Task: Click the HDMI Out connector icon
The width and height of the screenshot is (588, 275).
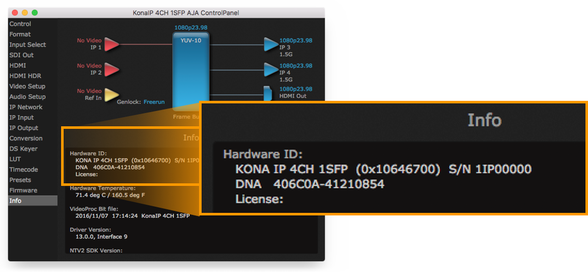Action: click(x=268, y=94)
